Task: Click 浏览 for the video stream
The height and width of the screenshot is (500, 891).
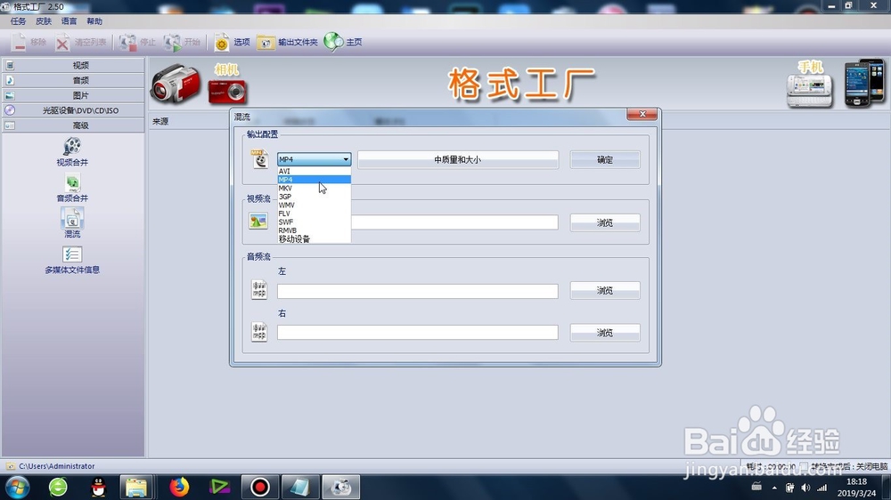Action: (605, 222)
